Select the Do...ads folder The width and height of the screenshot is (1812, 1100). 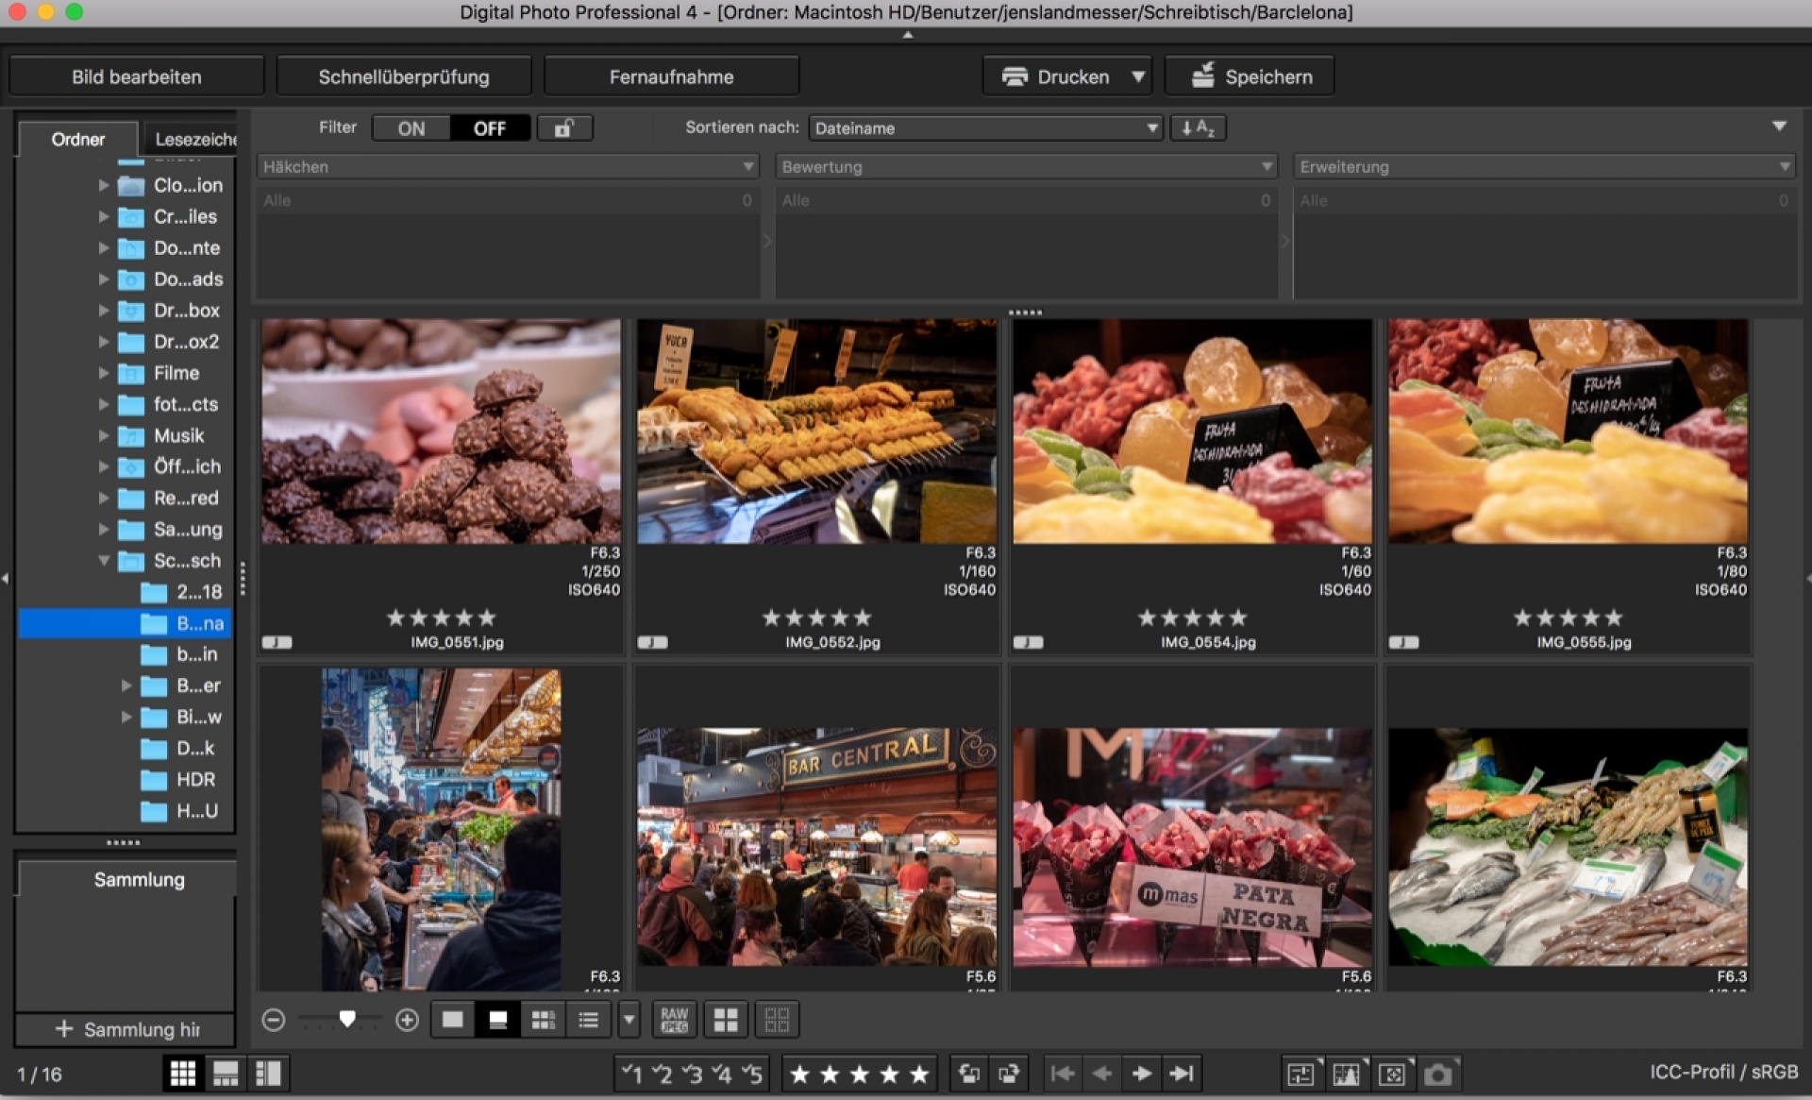tap(170, 279)
